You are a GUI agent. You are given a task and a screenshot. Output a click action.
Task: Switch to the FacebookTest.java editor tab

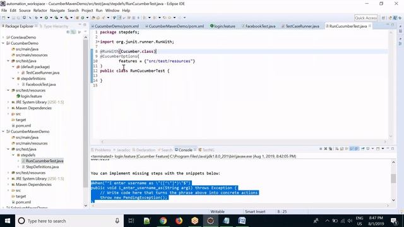click(x=258, y=26)
